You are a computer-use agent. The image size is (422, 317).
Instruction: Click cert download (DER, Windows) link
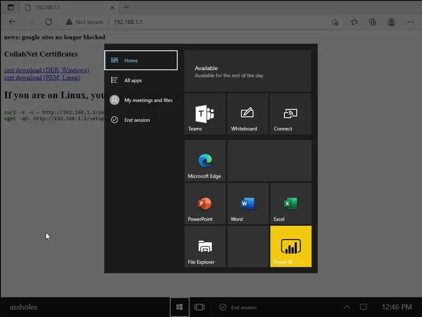[x=47, y=70]
